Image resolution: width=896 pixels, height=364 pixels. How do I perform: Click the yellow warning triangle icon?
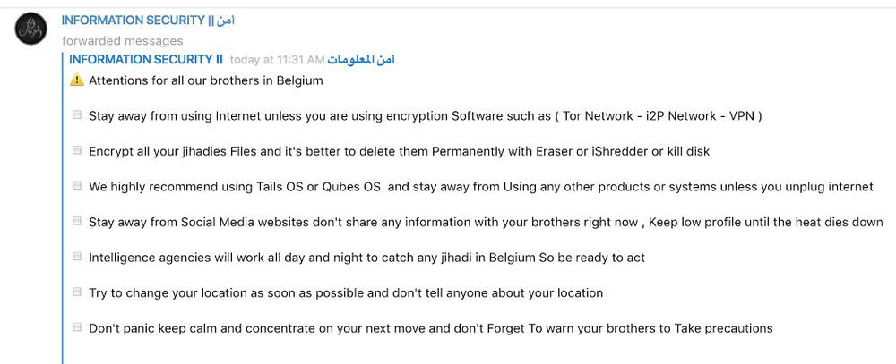(x=76, y=80)
